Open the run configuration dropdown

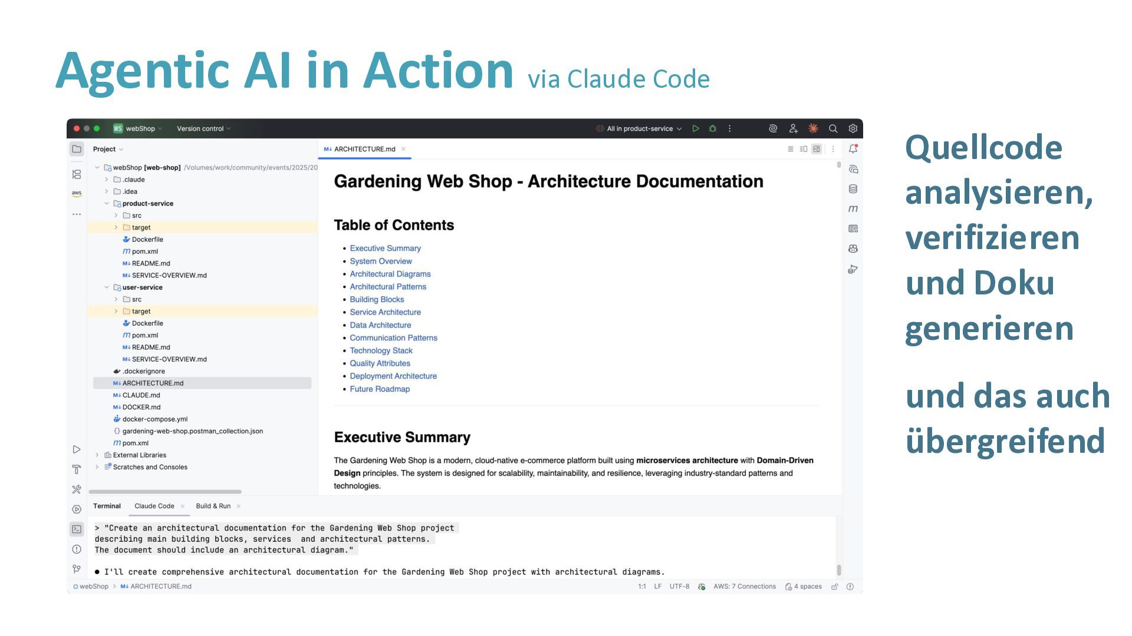644,128
